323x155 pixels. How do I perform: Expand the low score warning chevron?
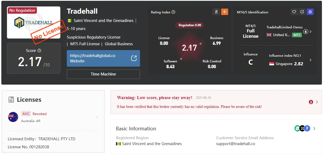[x=317, y=102]
